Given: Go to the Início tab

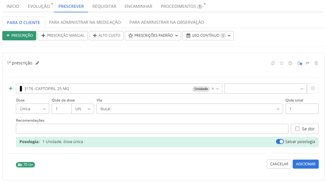Looking at the screenshot, I should [x=13, y=6].
